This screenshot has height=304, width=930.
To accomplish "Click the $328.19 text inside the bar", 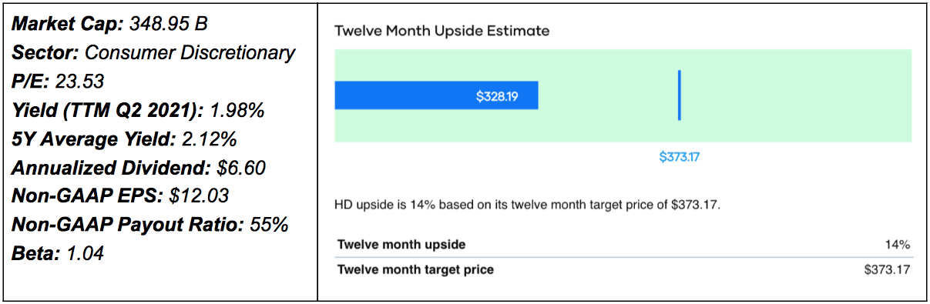I will 497,96.
